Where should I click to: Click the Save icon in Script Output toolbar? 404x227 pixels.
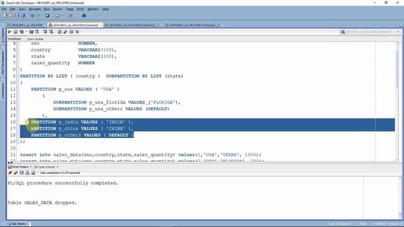coord(21,173)
